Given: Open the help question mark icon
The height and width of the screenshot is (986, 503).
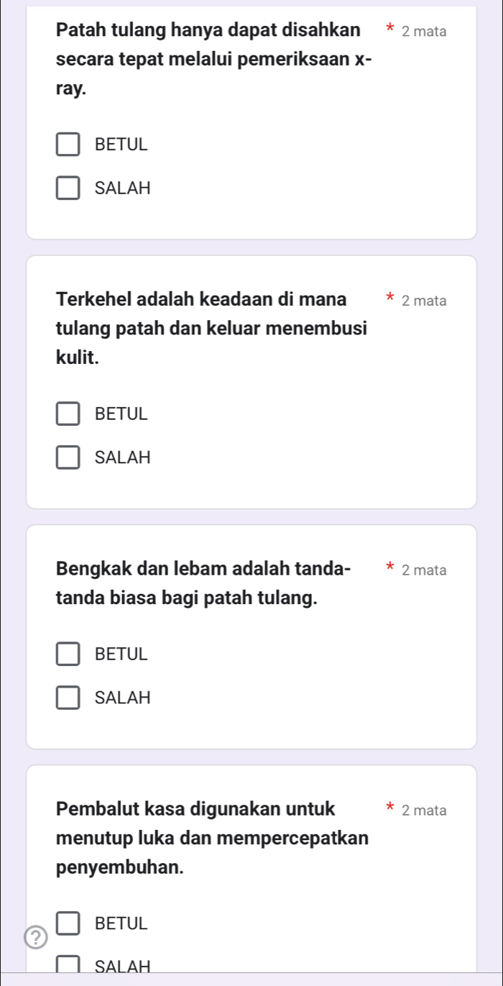Looking at the screenshot, I should click(34, 937).
